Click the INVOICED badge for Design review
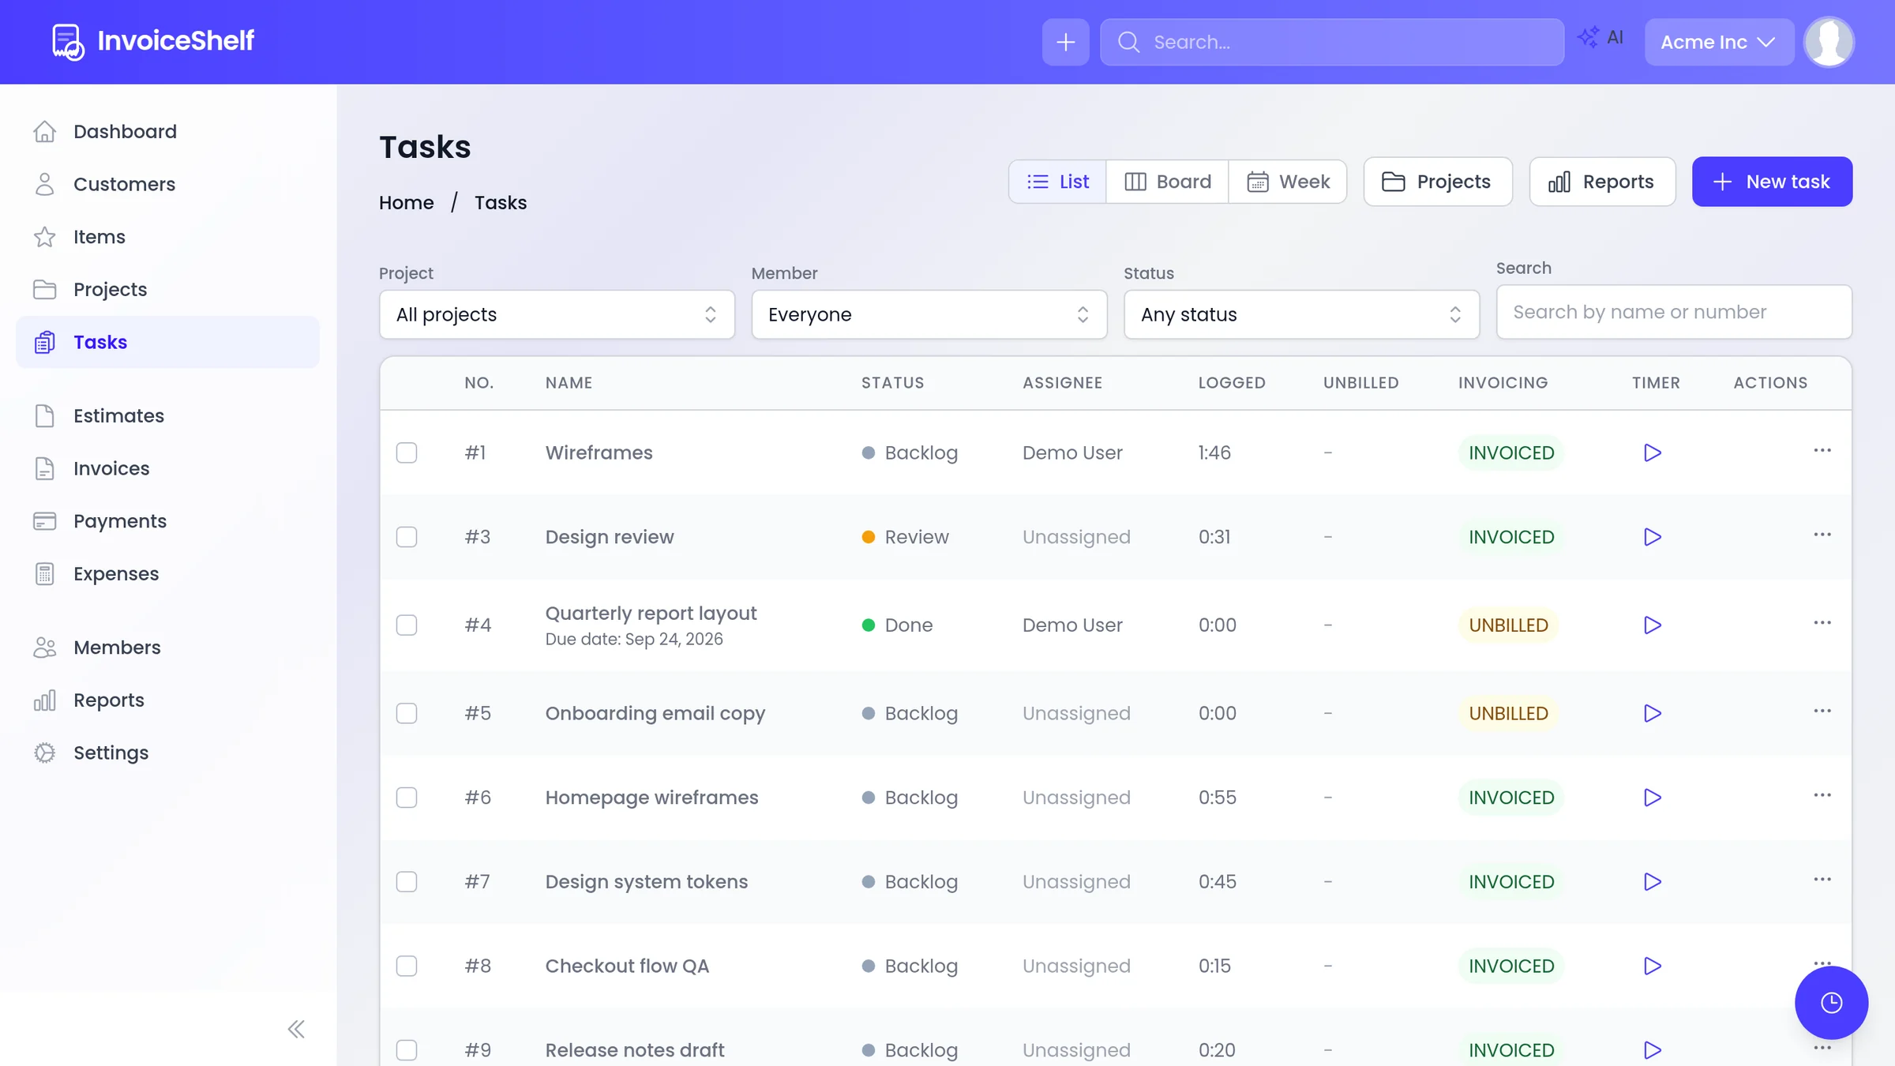This screenshot has width=1895, height=1066. pos(1511,537)
